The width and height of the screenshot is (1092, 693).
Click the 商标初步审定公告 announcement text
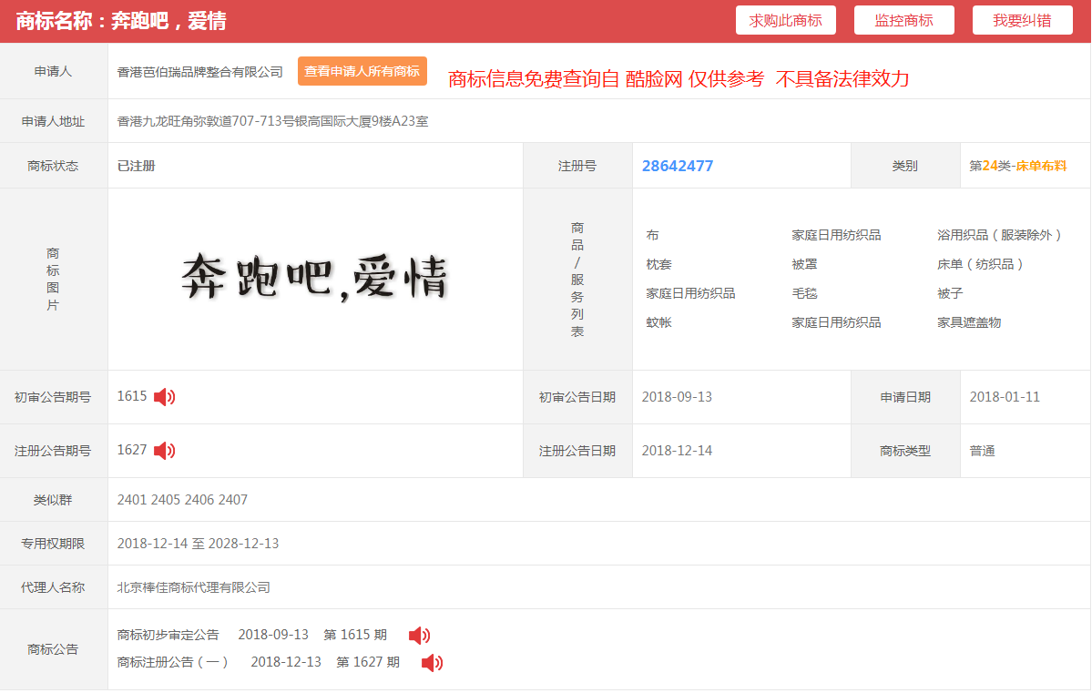[x=168, y=635]
